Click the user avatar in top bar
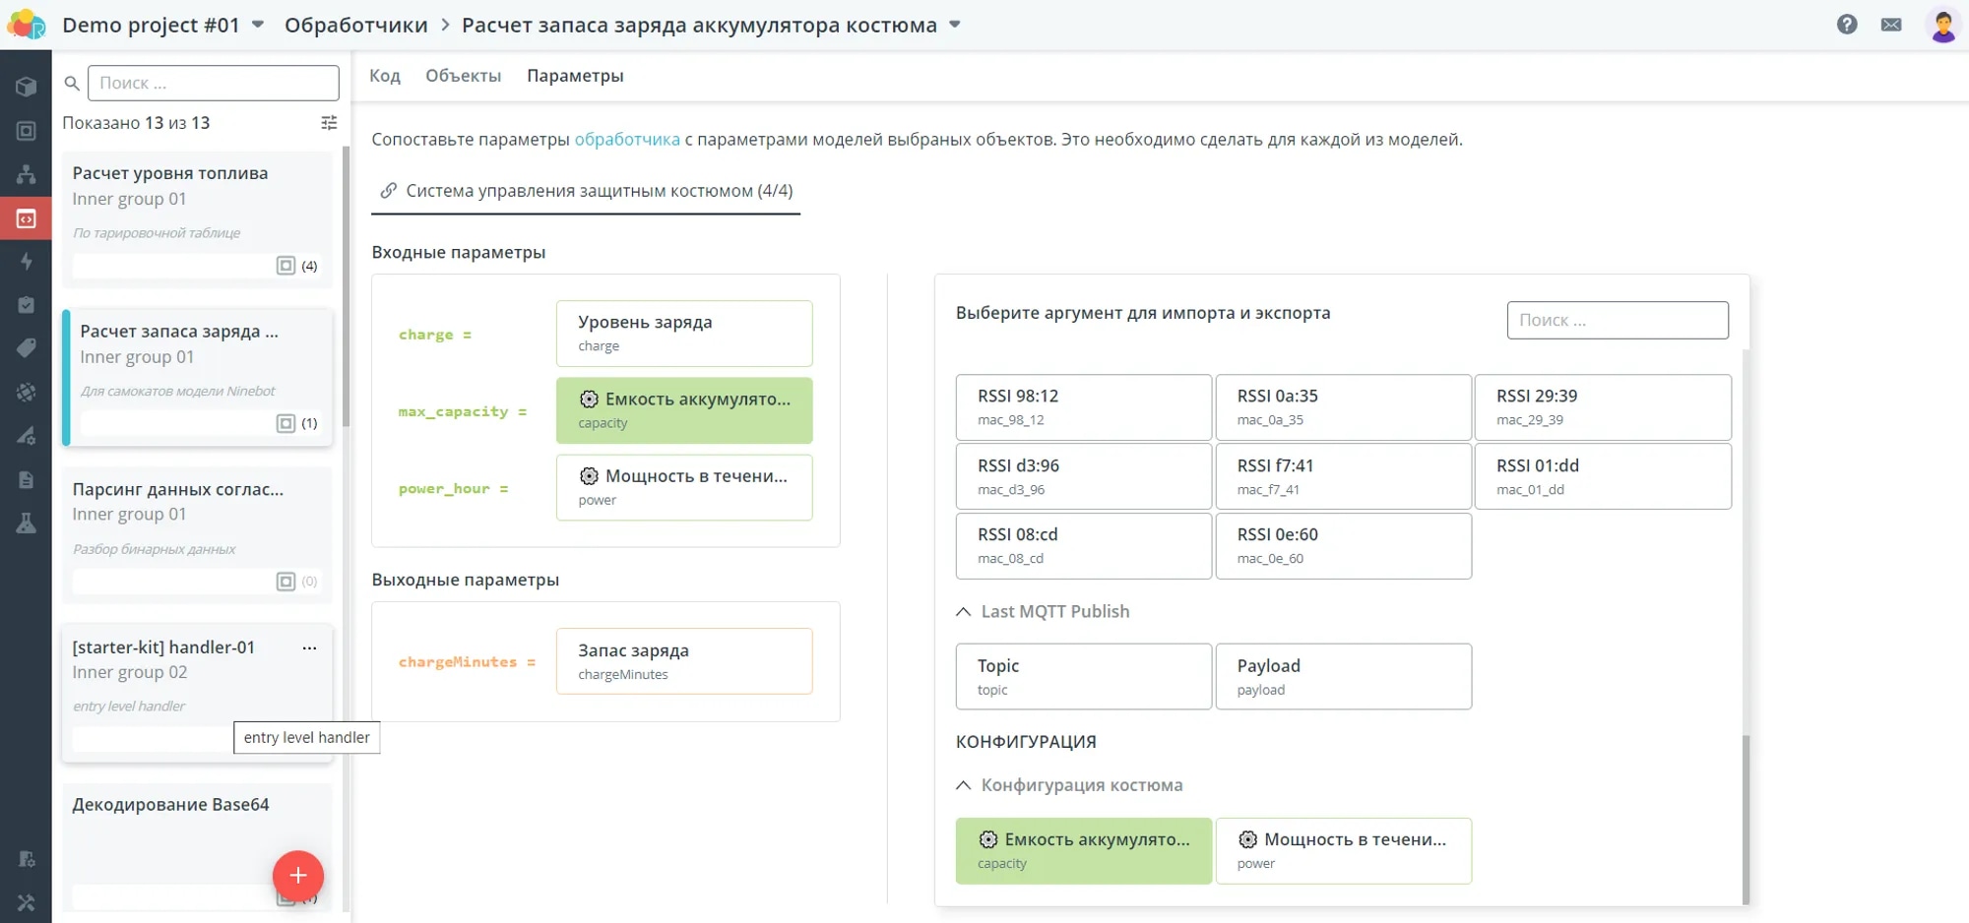The width and height of the screenshot is (1969, 923). click(x=1942, y=25)
